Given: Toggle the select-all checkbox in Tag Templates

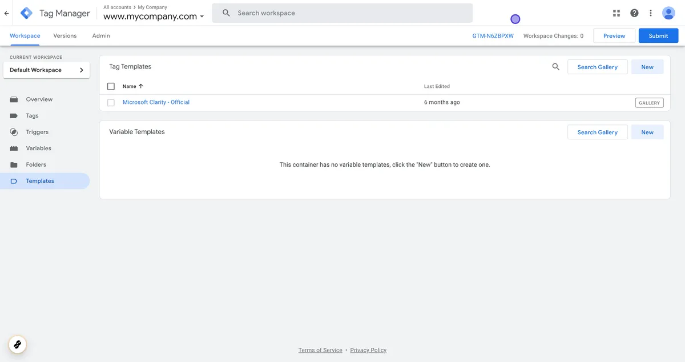Looking at the screenshot, I should [111, 86].
